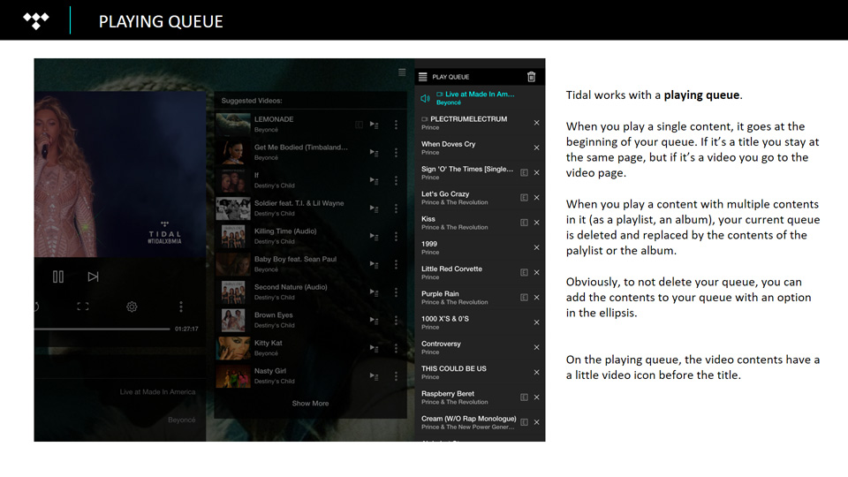The image size is (848, 477).
Task: Click video icon beside PLECTRUMELECTRUM
Action: [x=425, y=119]
